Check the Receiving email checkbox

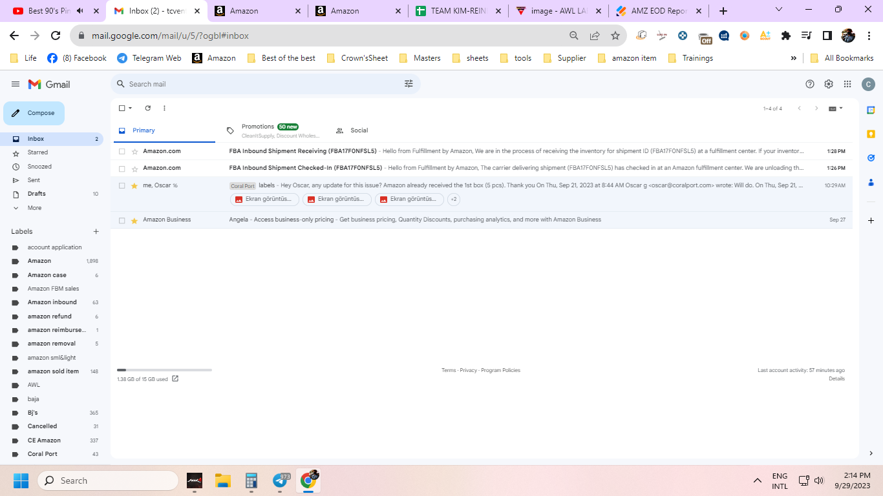coord(122,151)
